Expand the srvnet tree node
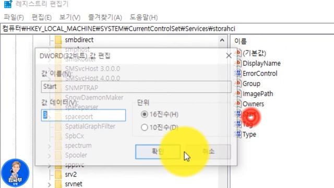Image resolution: width=334 pixels, height=188 pixels. 50,184
